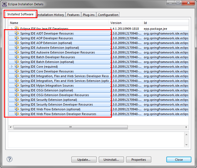The image size is (197, 168).
Task: Open the Plug-ins tab
Action: 89,15
